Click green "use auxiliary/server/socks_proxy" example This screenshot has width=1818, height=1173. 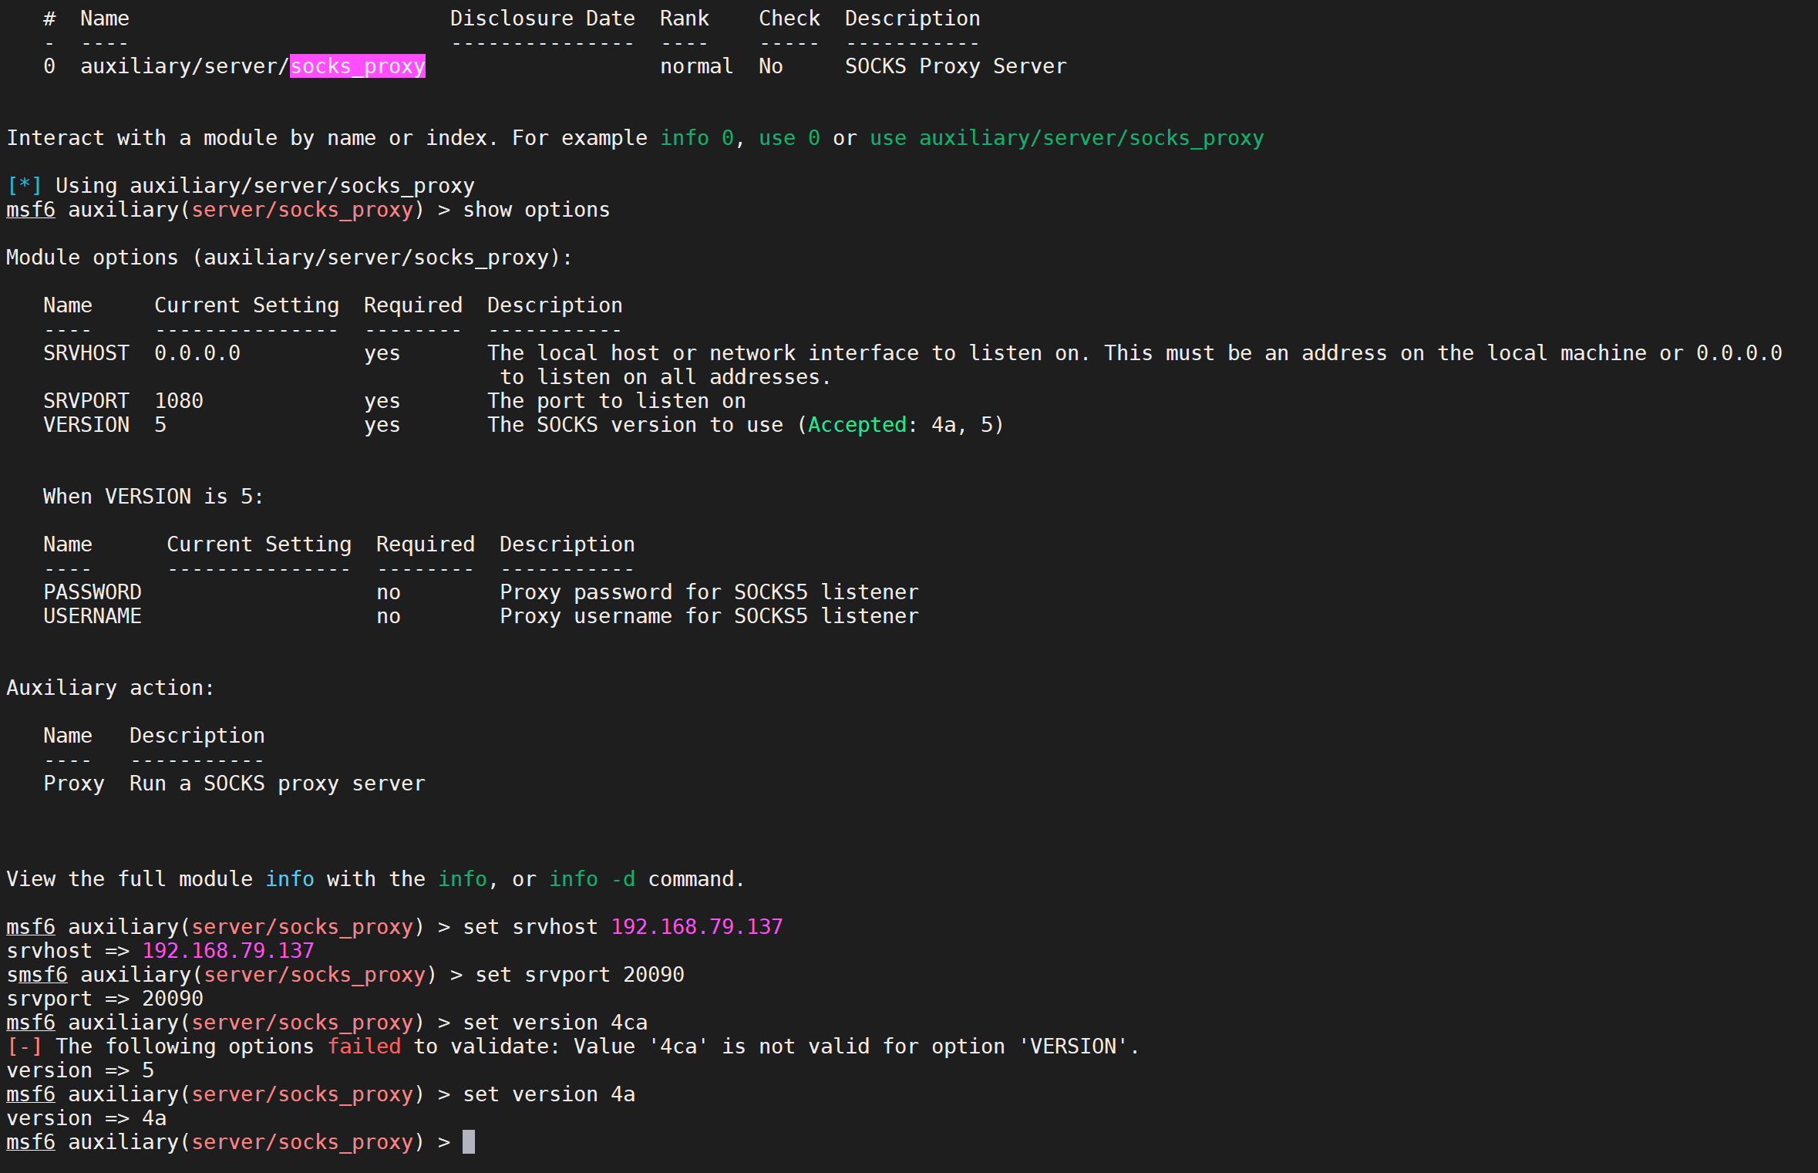click(x=1067, y=138)
